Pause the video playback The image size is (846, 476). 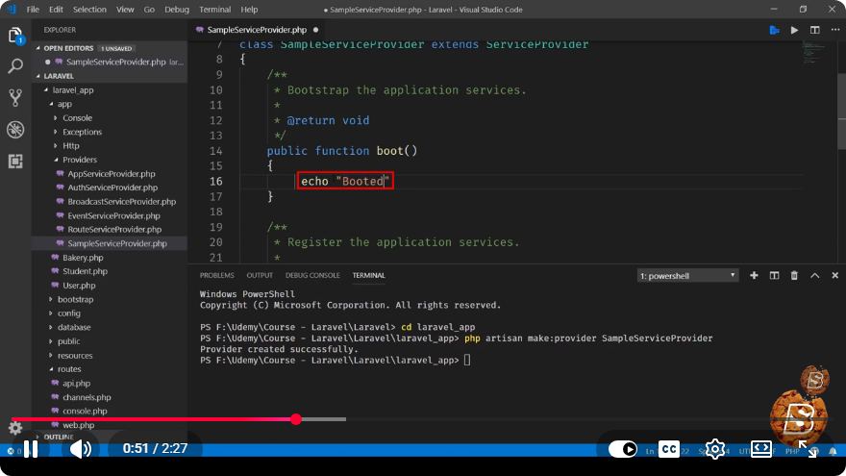click(31, 449)
